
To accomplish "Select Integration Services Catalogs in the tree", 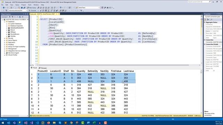I will click(17, 51).
